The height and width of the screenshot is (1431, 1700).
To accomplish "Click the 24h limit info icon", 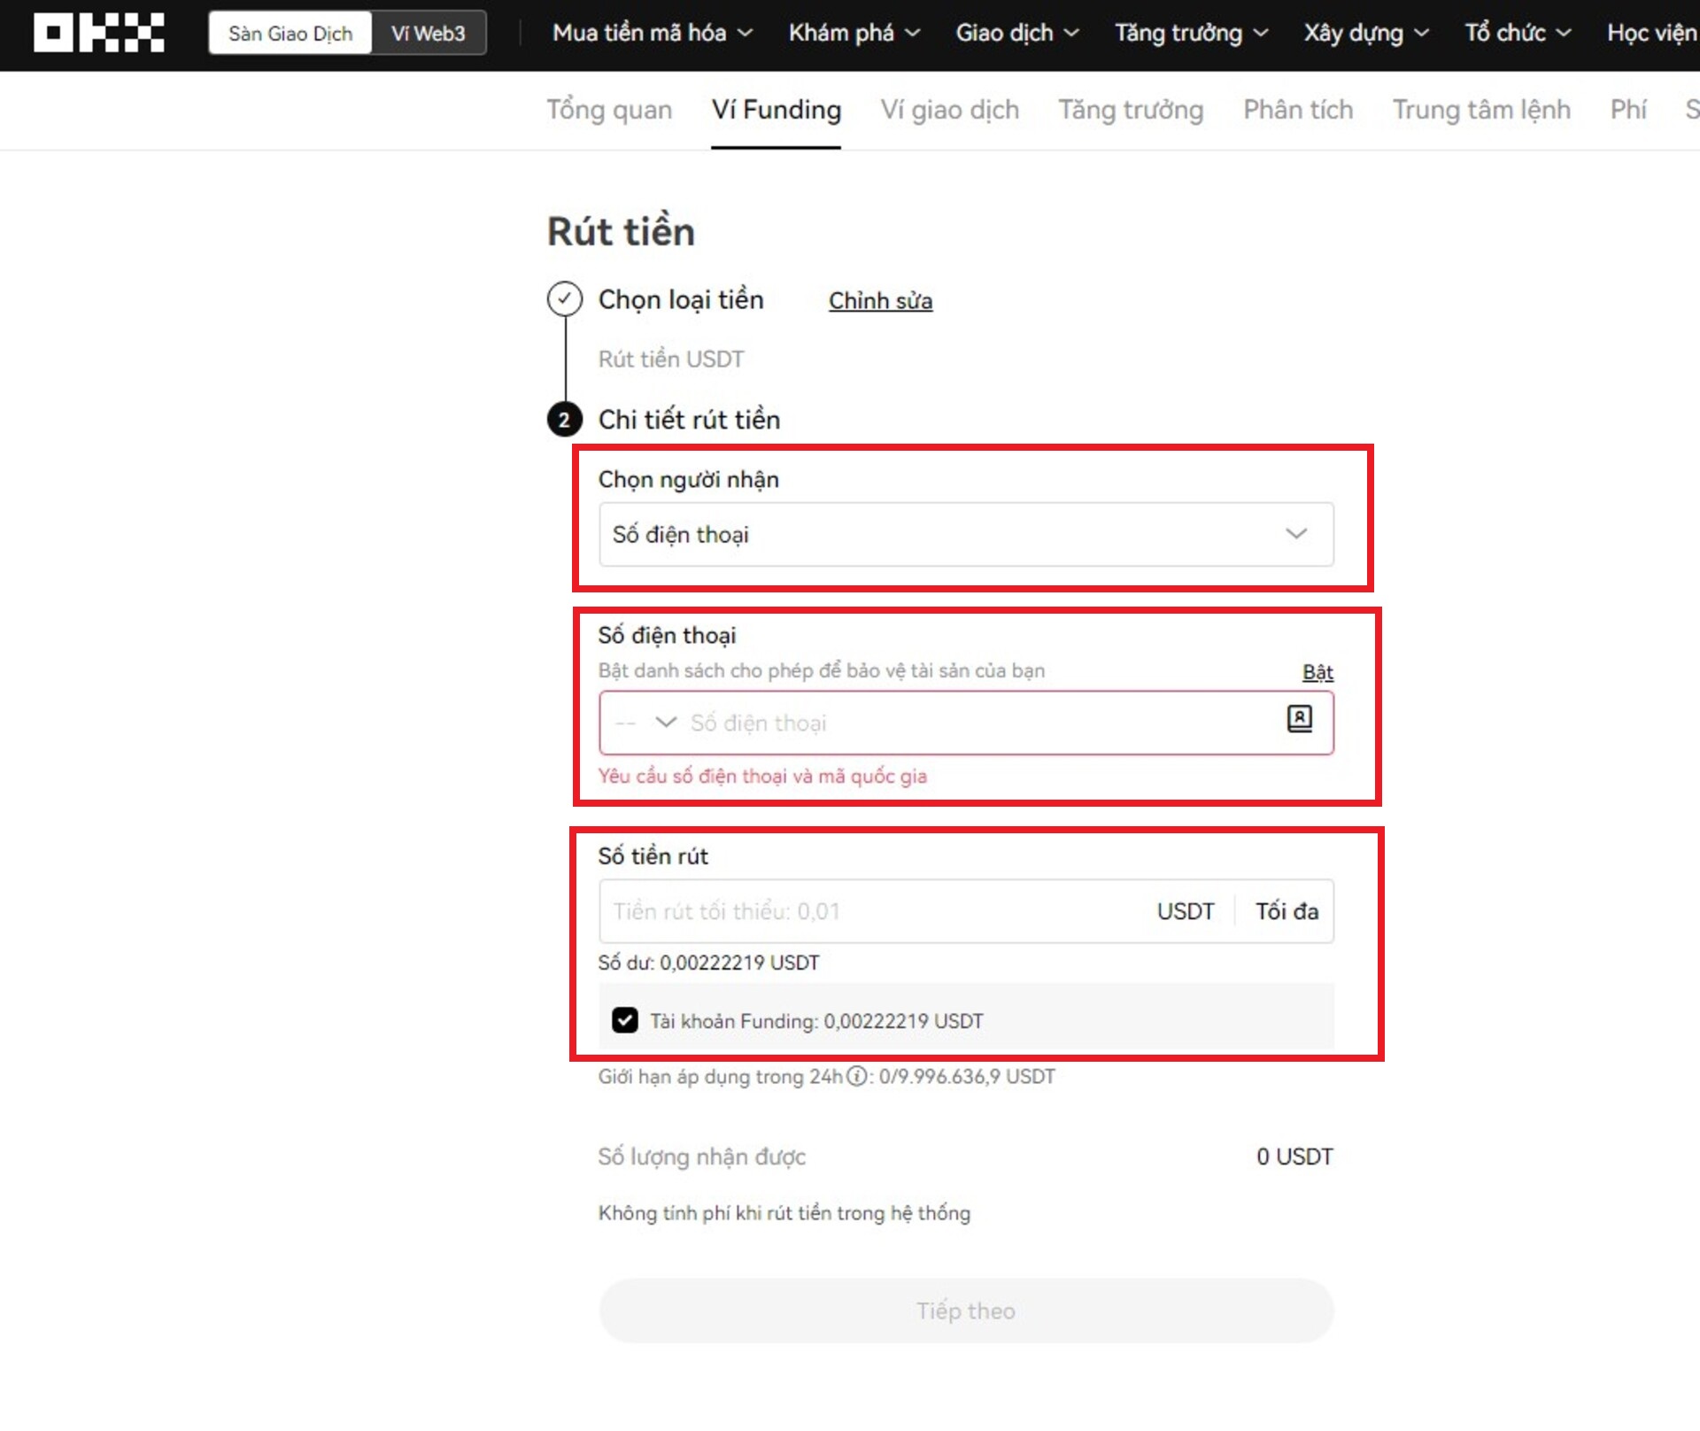I will point(856,1076).
